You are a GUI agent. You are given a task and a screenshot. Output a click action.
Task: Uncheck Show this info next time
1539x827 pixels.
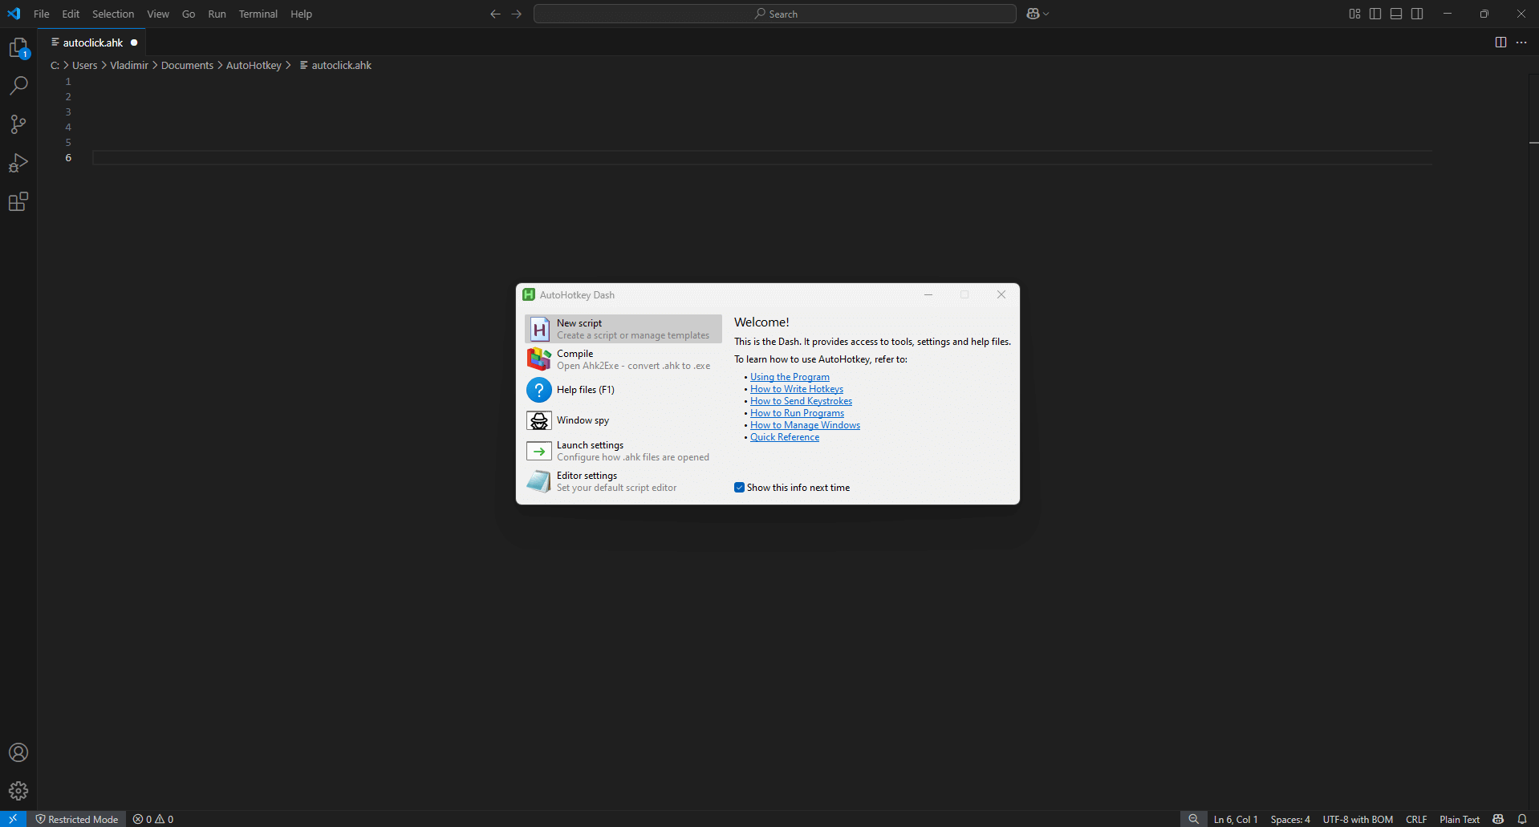[739, 488]
